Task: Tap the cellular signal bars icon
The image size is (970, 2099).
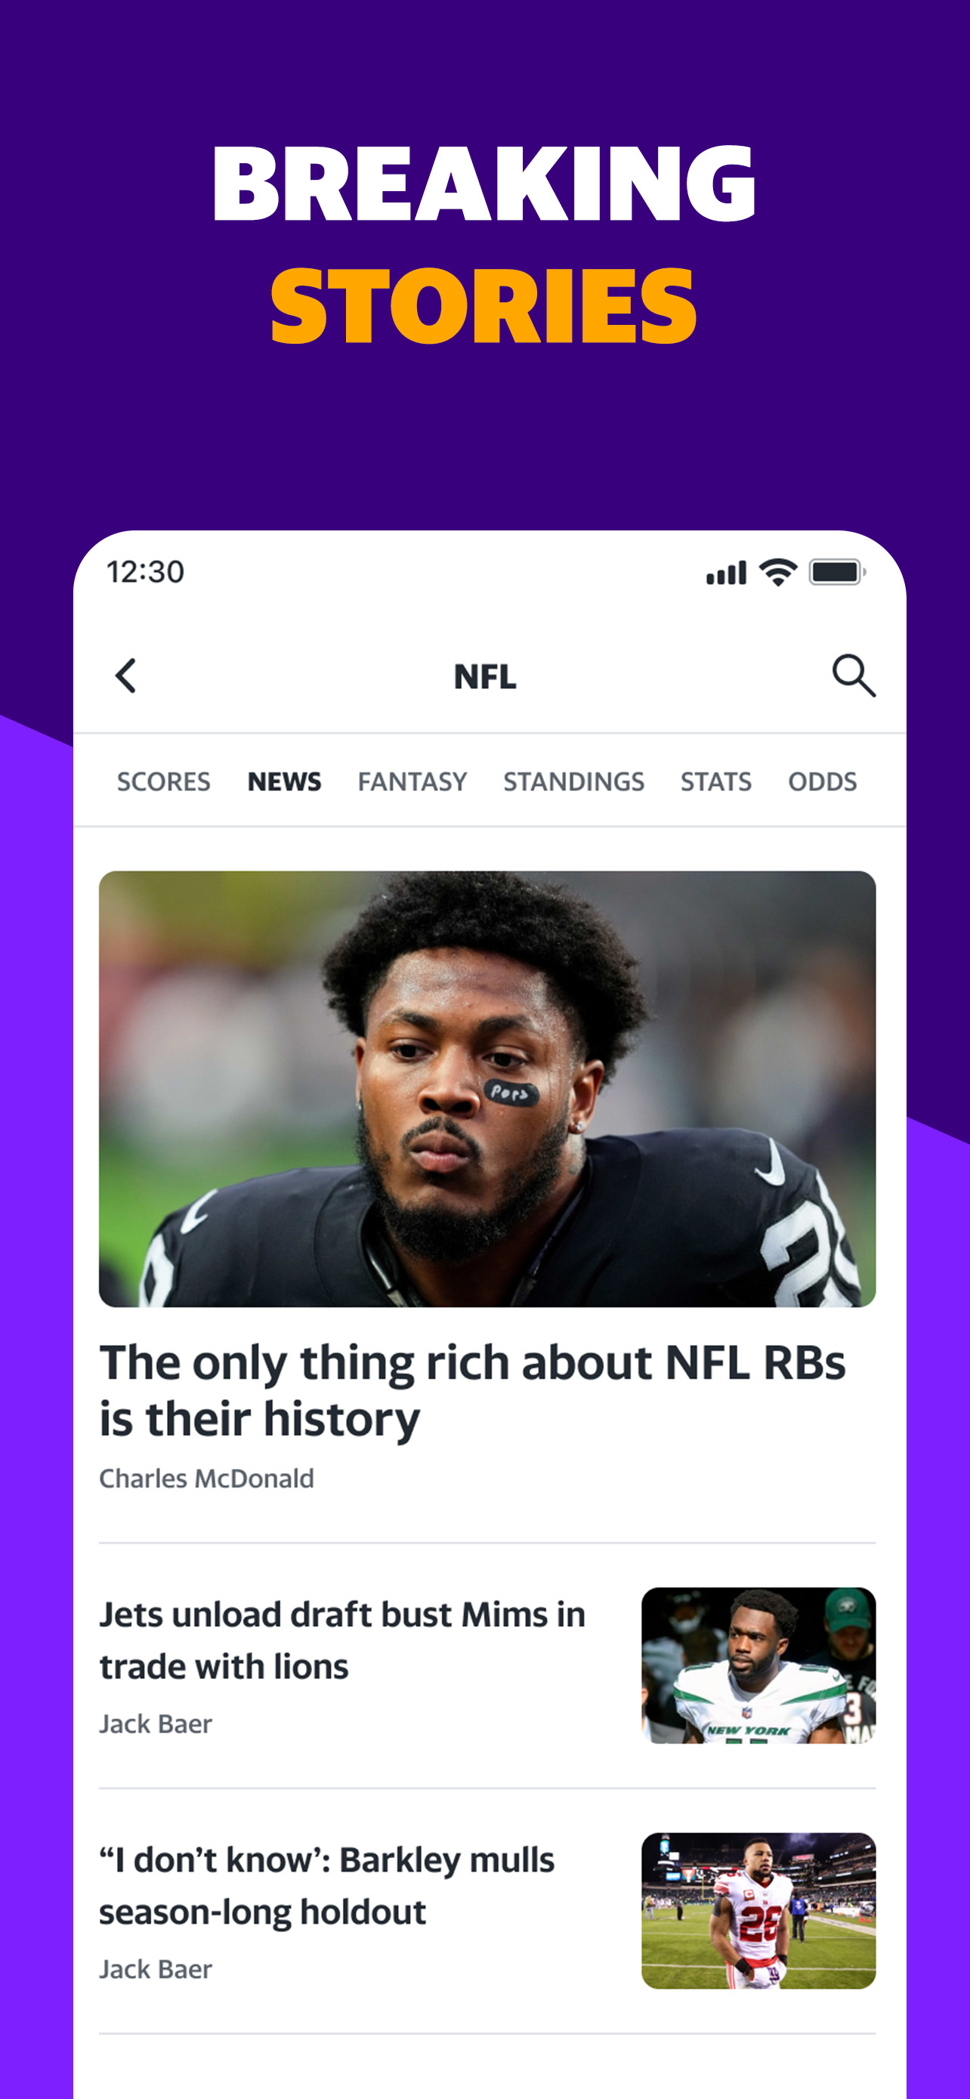Action: click(727, 573)
